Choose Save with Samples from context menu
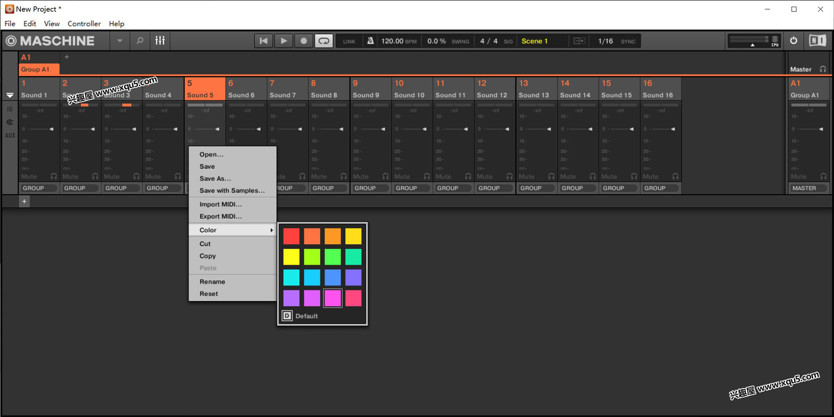Viewport: 834px width, 417px height. (x=232, y=190)
